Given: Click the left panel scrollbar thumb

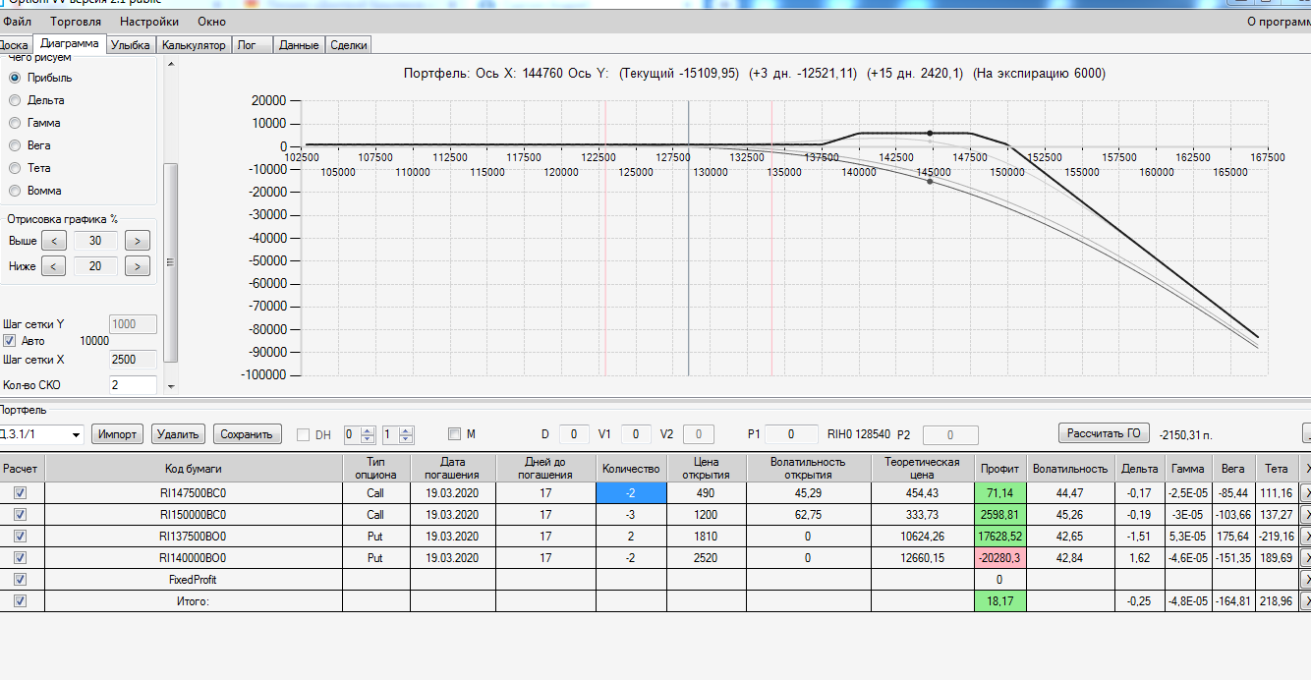Looking at the screenshot, I should point(171,262).
